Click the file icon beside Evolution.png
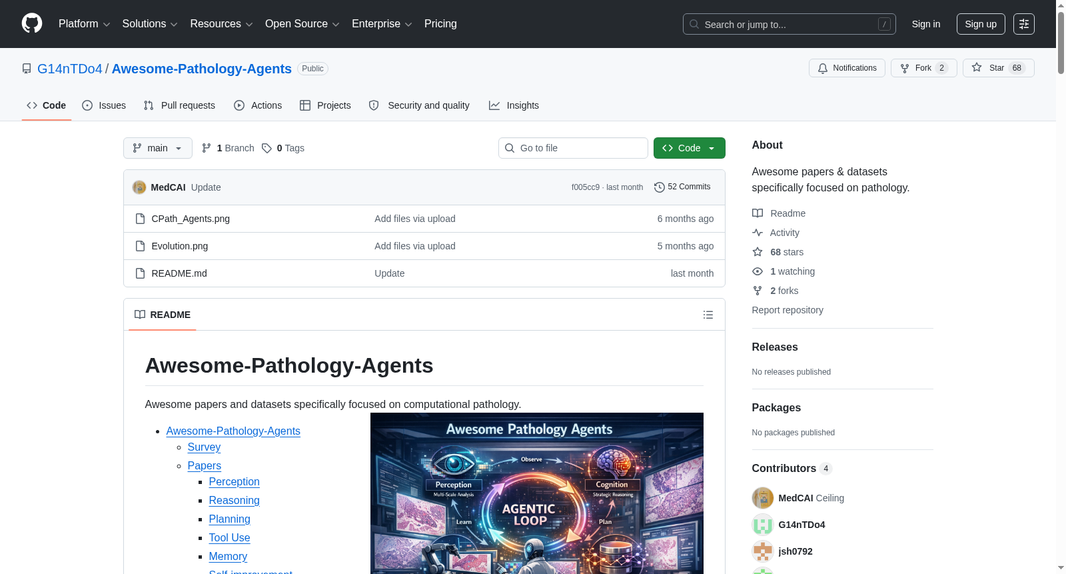This screenshot has height=574, width=1066. tap(140, 246)
